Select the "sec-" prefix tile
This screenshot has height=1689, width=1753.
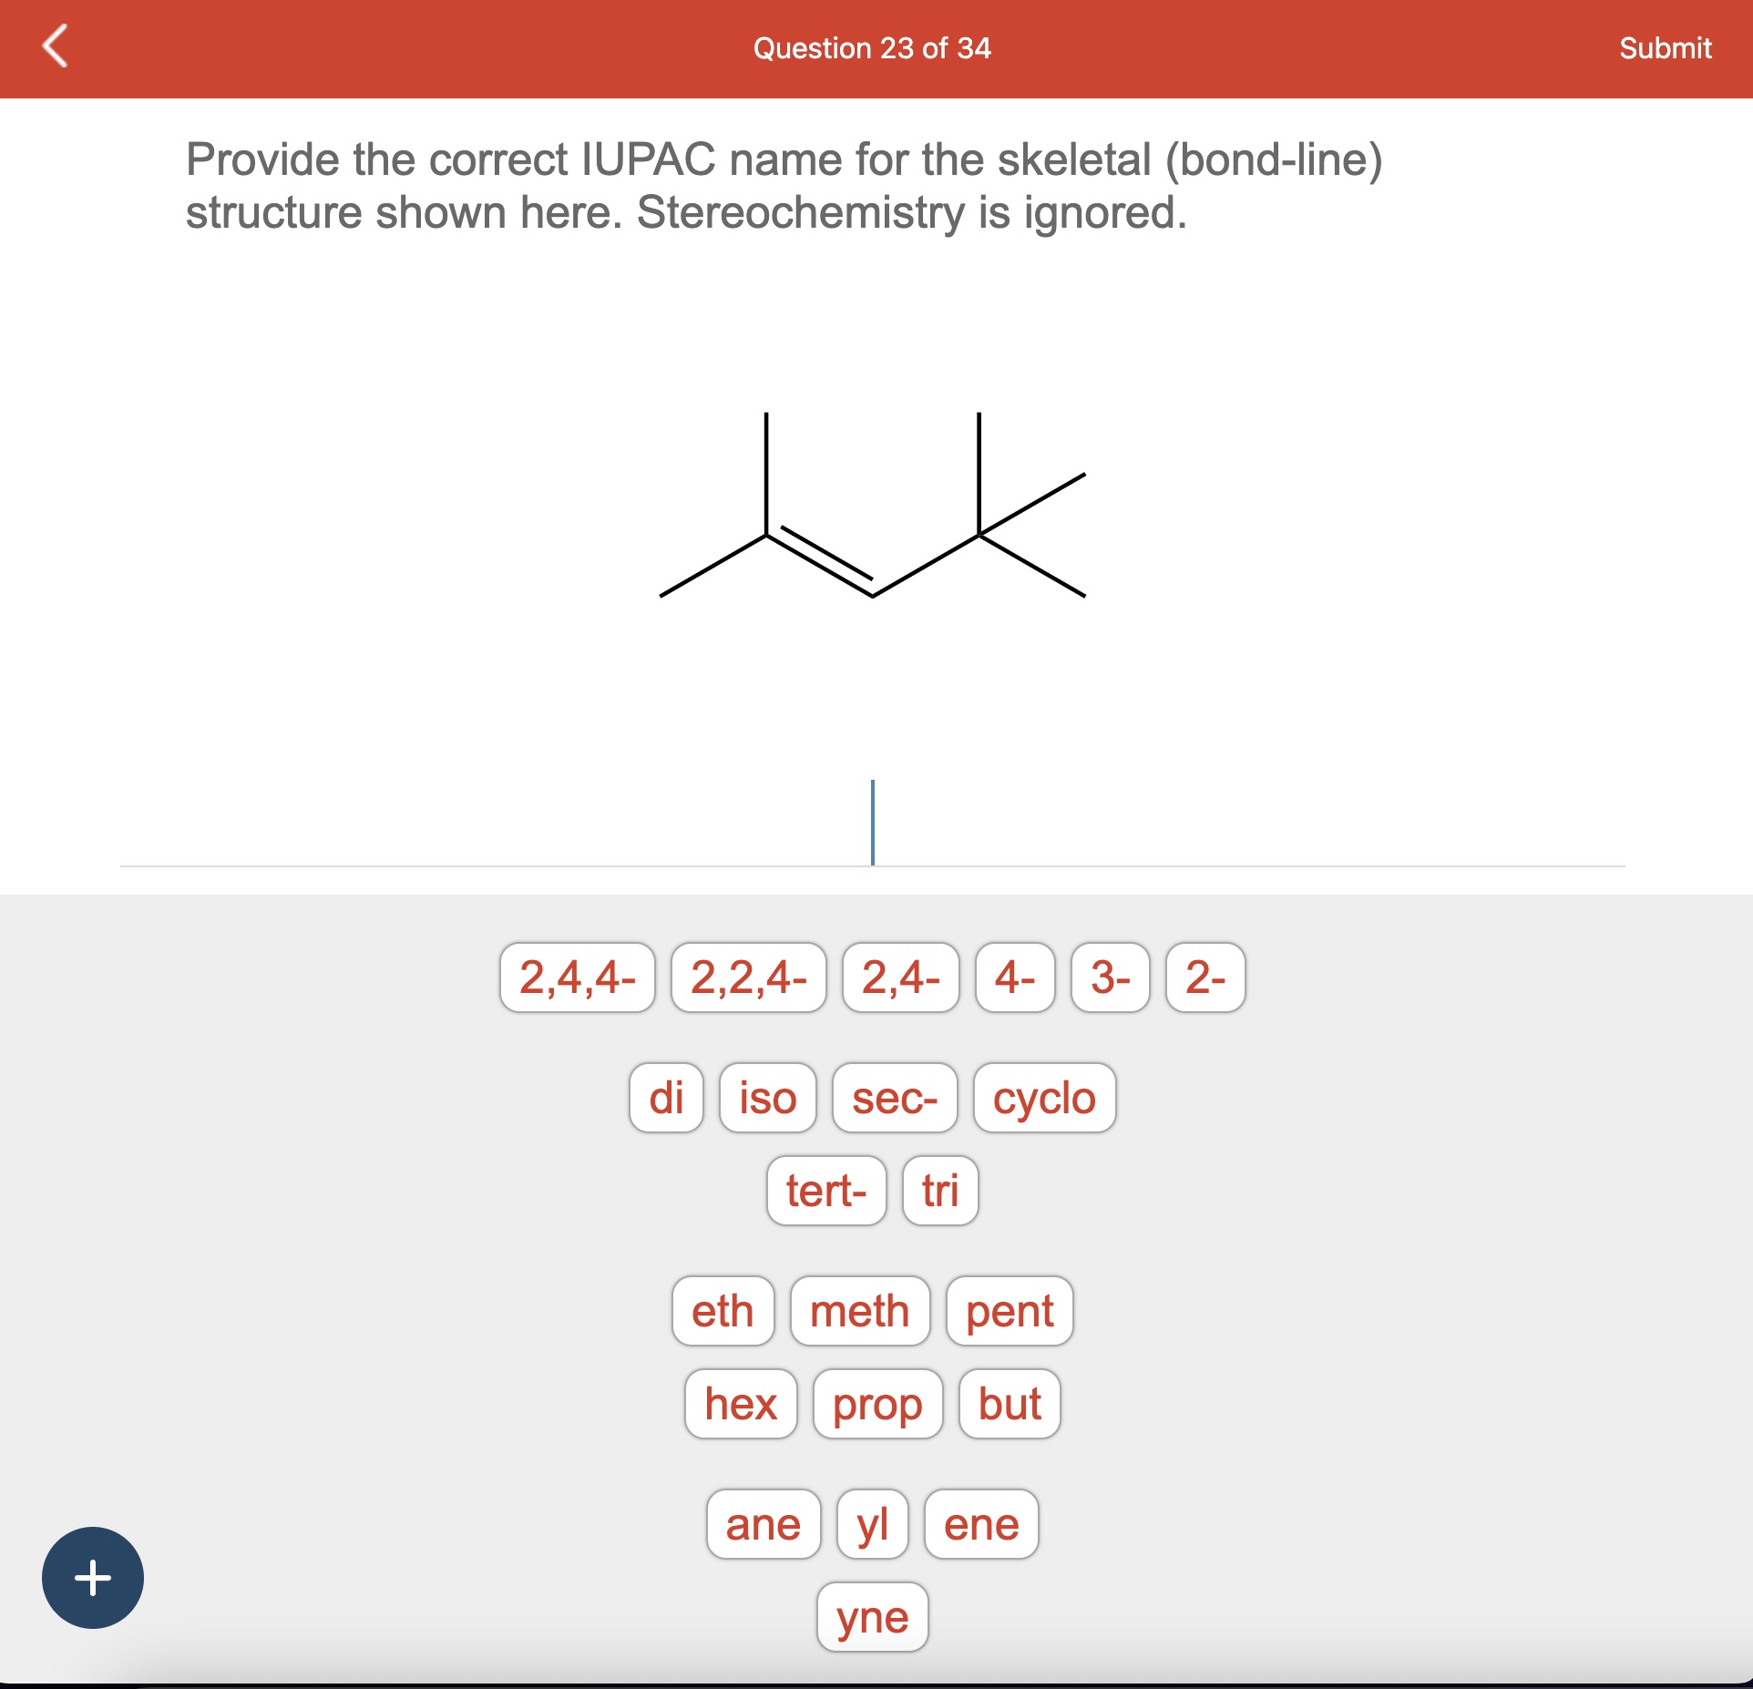point(894,1098)
